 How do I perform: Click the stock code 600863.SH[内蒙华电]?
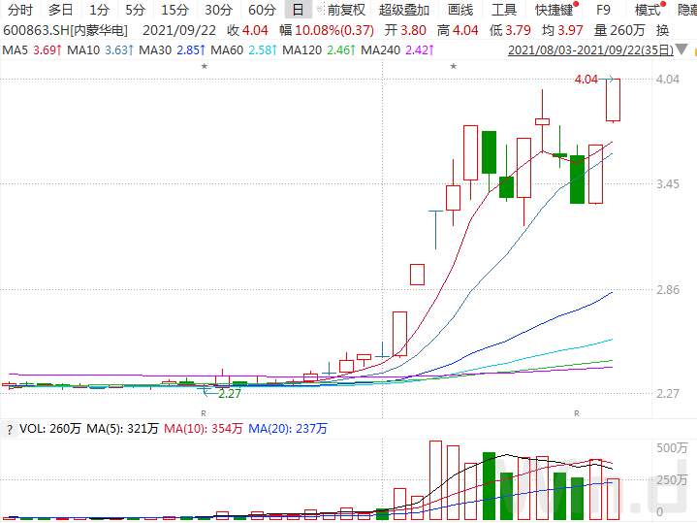pyautogui.click(x=65, y=30)
